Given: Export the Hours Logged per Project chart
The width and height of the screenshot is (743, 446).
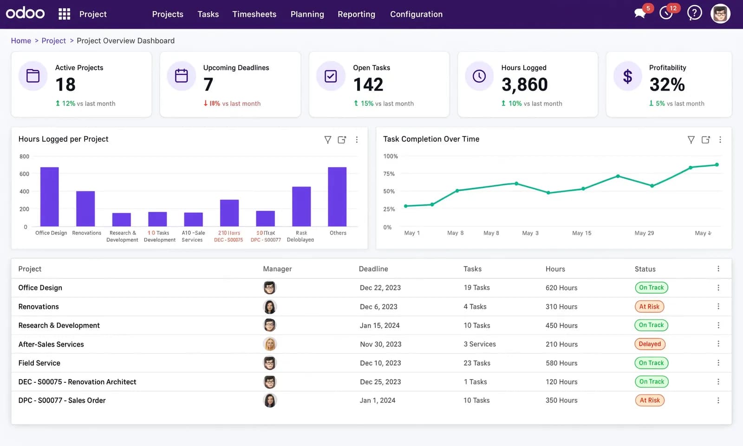Looking at the screenshot, I should point(342,139).
